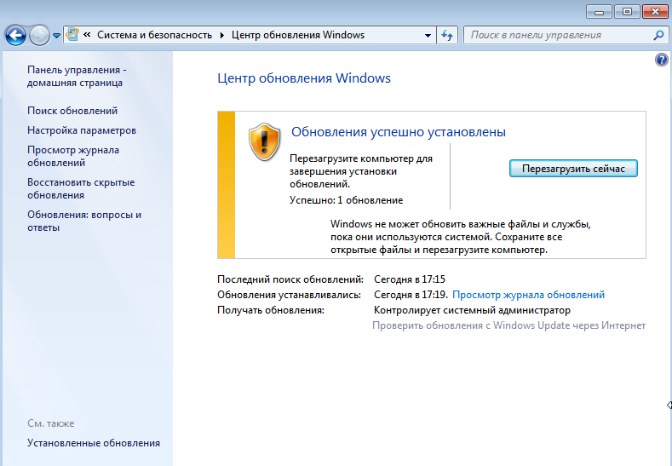Refresh the page with the refresh icon
The image size is (672, 466).
click(447, 35)
